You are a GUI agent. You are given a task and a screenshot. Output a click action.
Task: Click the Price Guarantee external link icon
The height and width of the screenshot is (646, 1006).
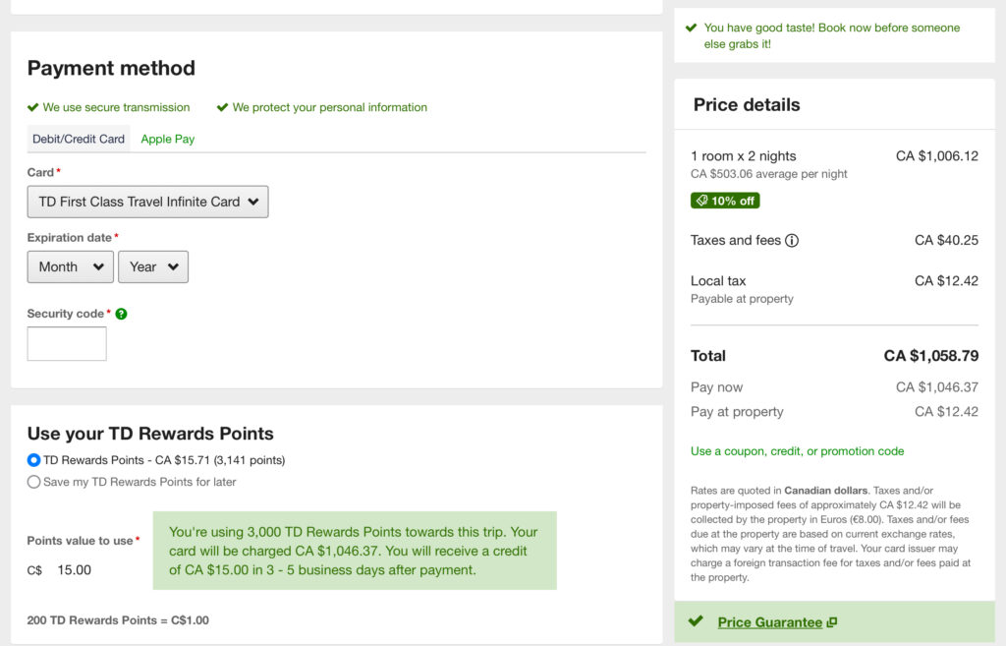coord(832,622)
